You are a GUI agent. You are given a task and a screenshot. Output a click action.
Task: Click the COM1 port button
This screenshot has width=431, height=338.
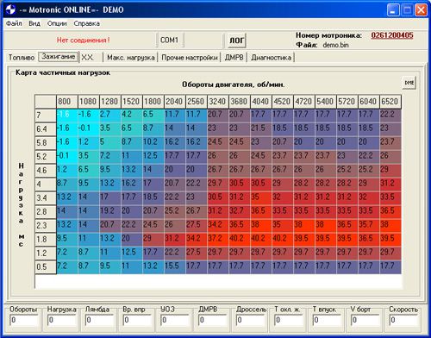click(x=170, y=40)
